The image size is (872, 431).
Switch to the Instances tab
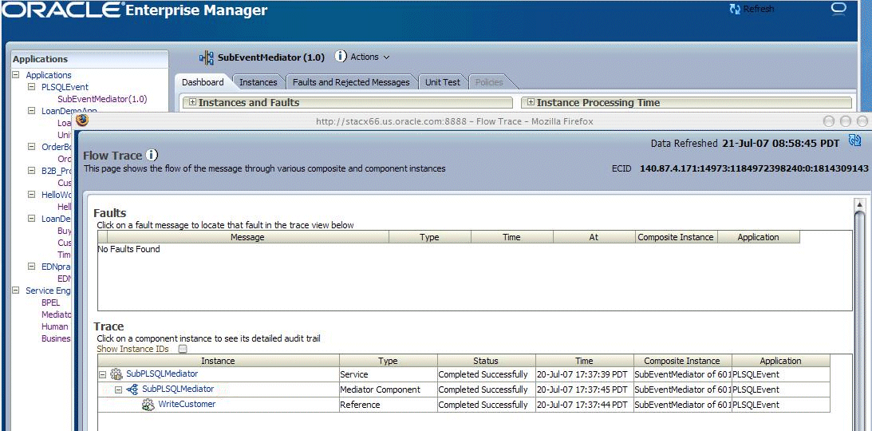(258, 82)
